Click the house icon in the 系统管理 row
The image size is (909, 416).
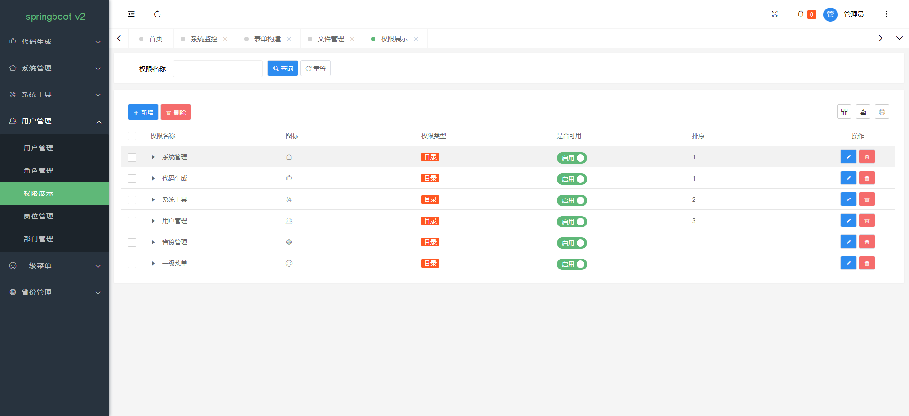point(289,157)
